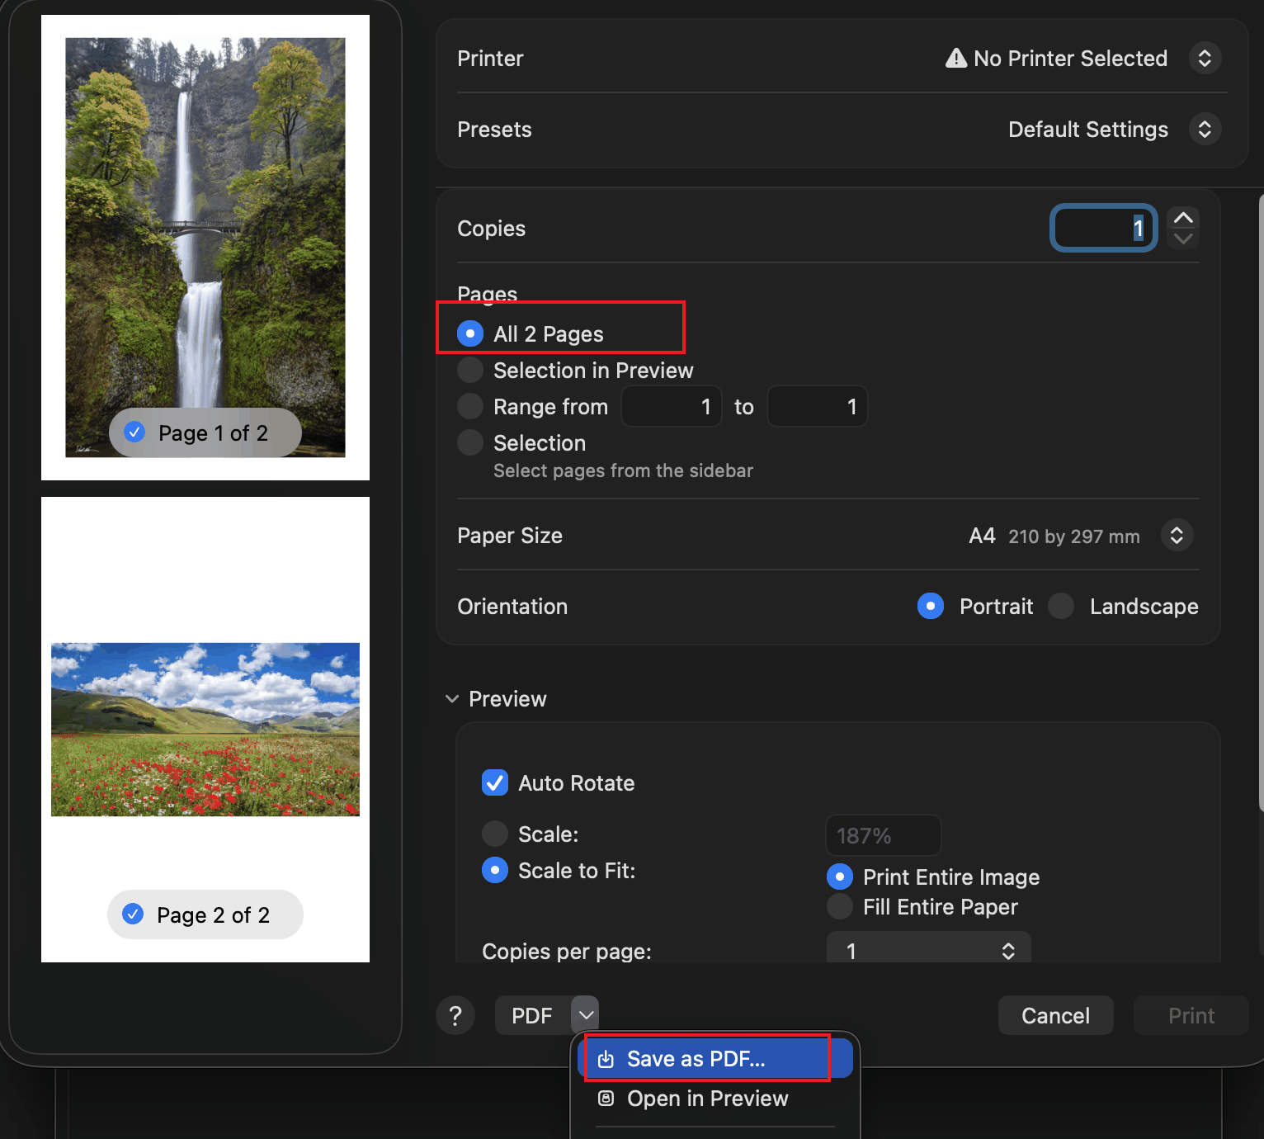The image size is (1264, 1139).
Task: Click the help question mark button
Action: coord(455,1015)
